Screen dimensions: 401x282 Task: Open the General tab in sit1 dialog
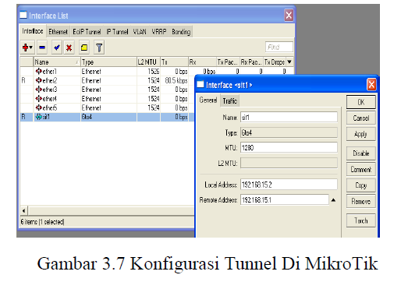(x=208, y=100)
